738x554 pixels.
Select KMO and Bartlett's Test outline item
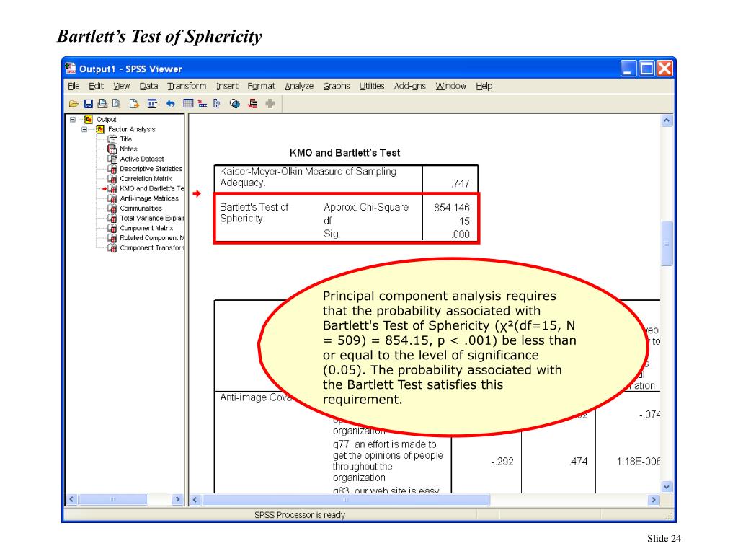[x=151, y=188]
